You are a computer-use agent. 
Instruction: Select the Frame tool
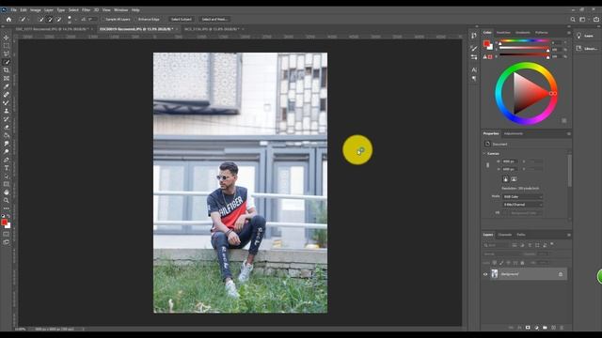(7, 78)
